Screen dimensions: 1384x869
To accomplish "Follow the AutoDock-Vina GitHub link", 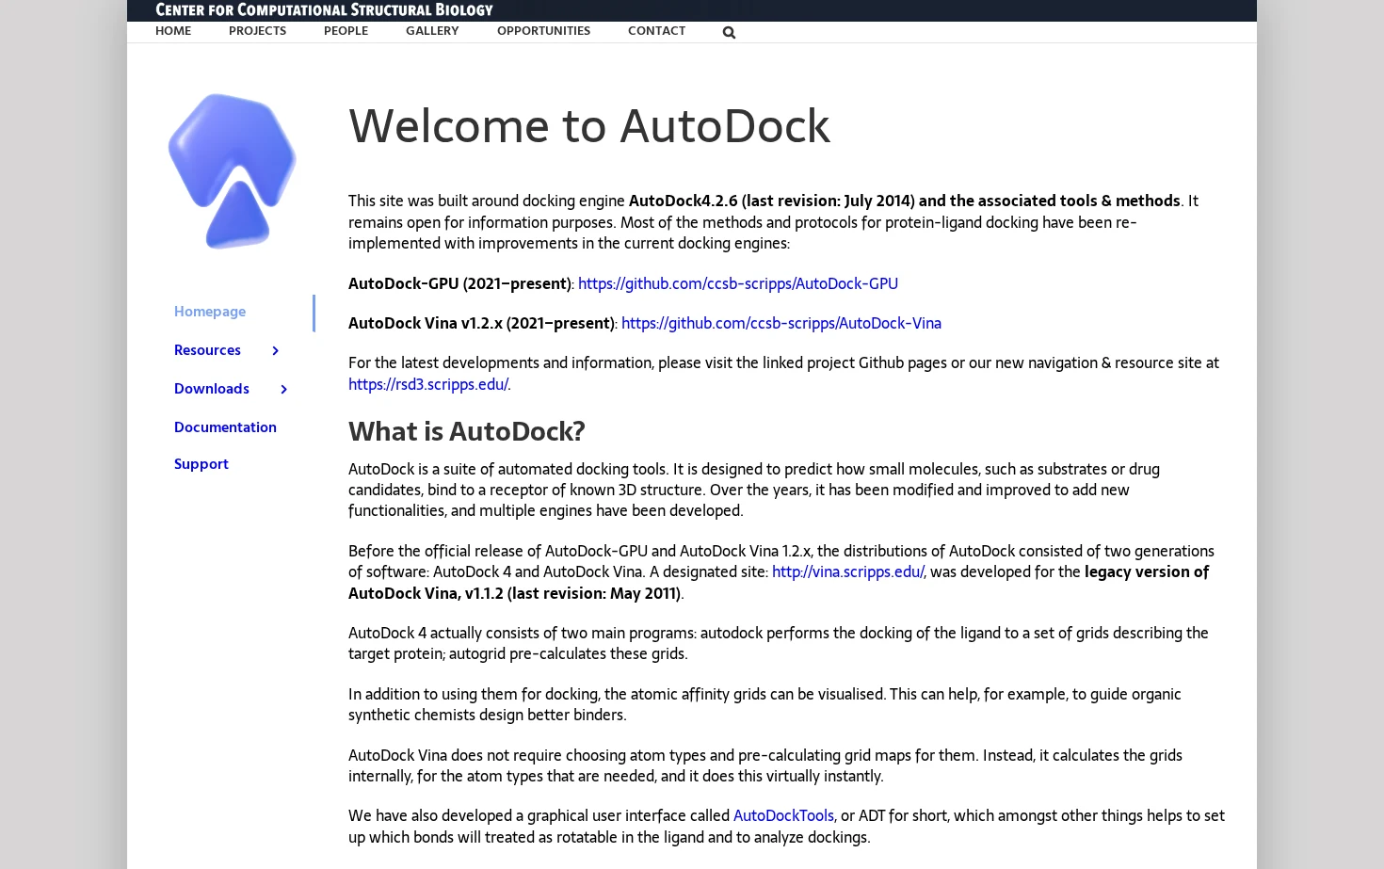I will click(x=781, y=323).
